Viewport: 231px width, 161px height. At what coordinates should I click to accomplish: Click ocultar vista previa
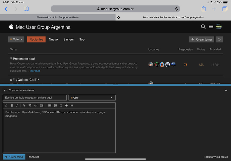(216, 157)
